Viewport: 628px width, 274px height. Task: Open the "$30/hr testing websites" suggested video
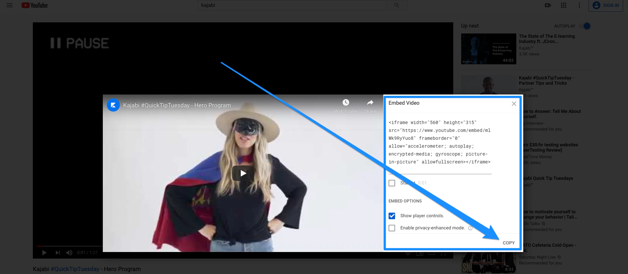point(550,147)
